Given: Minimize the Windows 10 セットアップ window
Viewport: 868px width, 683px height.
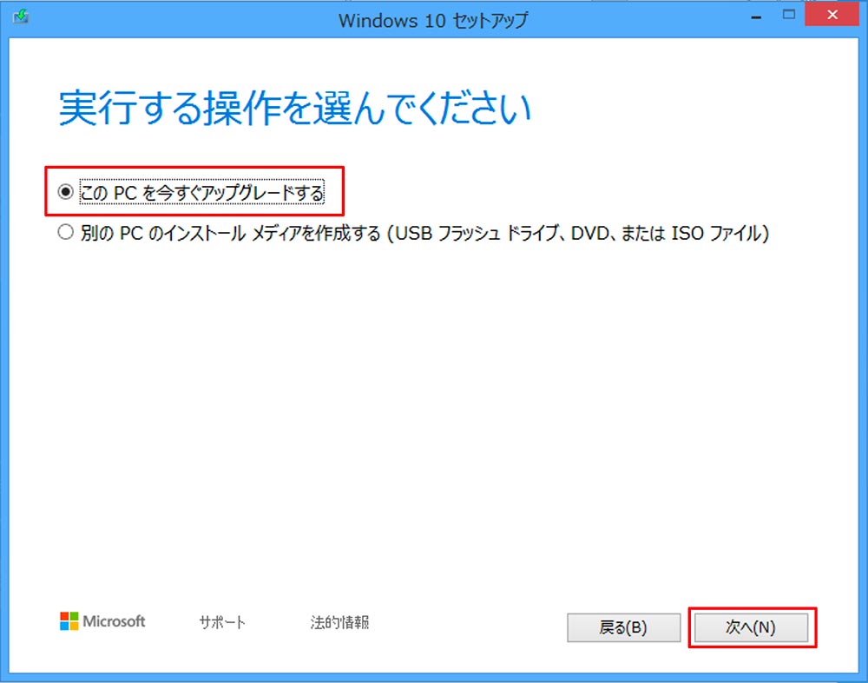Looking at the screenshot, I should pyautogui.click(x=756, y=17).
